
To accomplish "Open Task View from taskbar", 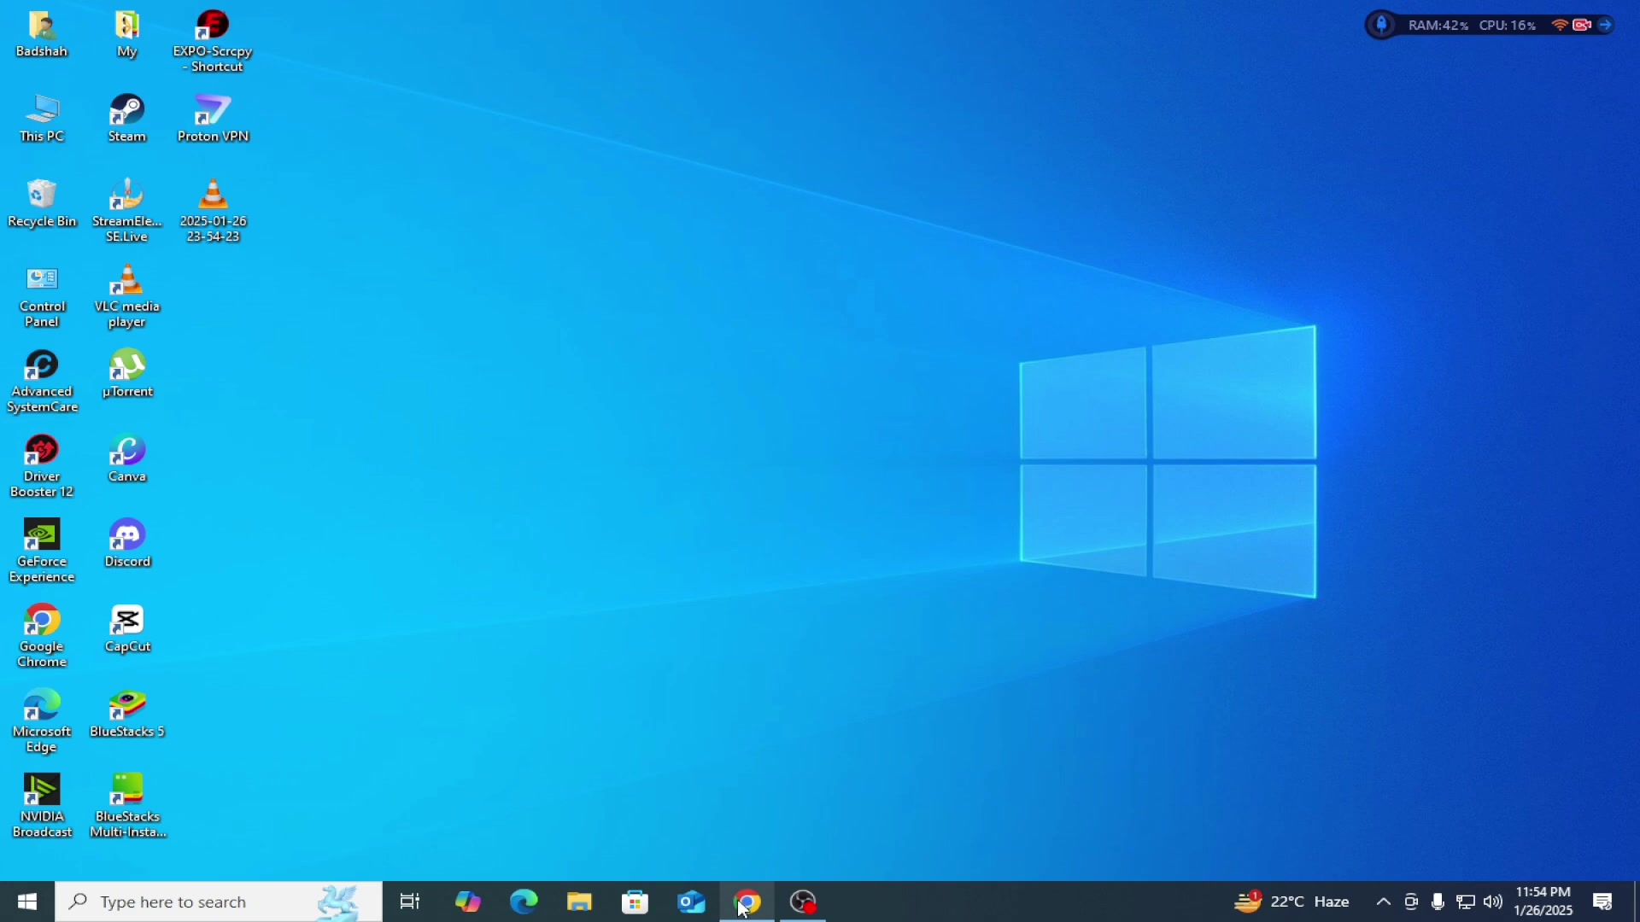I will coord(411,902).
